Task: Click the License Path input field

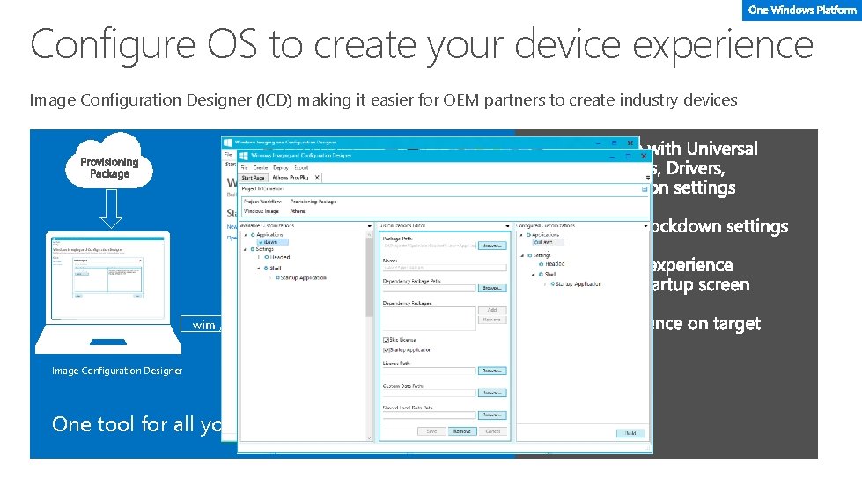Action: pos(429,371)
